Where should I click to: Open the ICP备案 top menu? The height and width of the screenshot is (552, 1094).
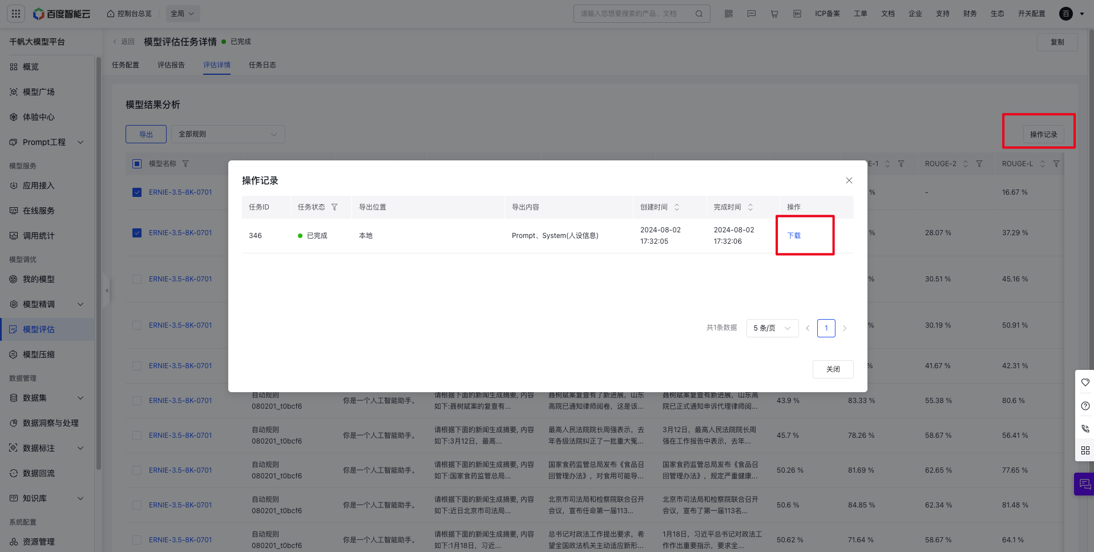(827, 14)
